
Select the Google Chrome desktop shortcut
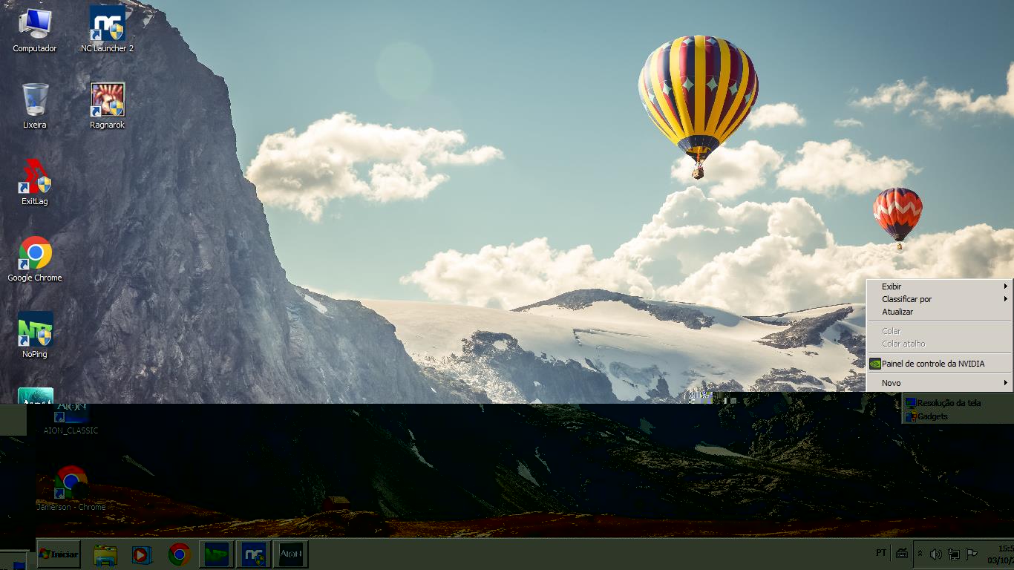pos(34,258)
